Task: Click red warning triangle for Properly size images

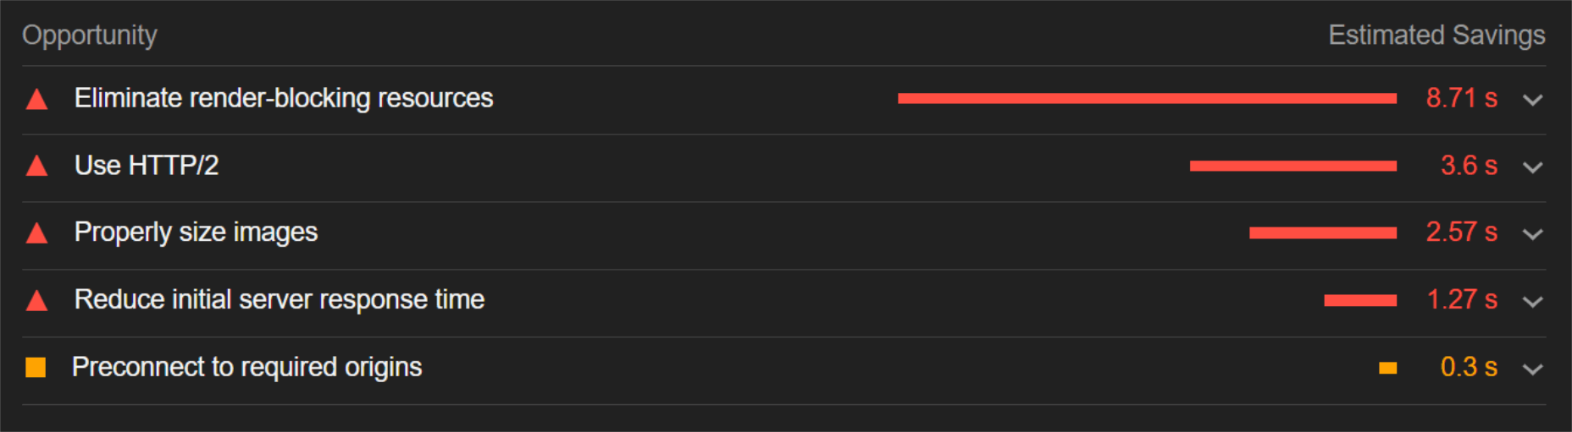Action: 36,232
